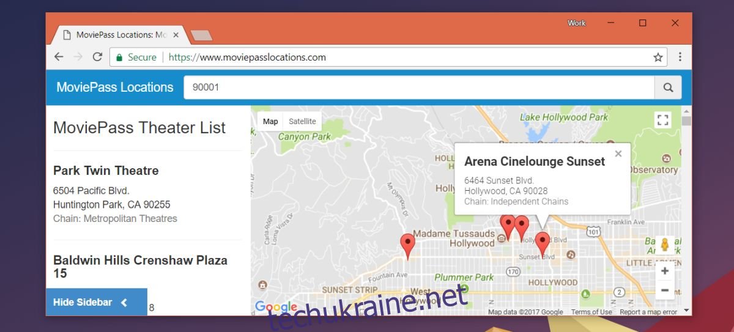Image resolution: width=734 pixels, height=332 pixels.
Task: Click the Google logo on map
Action: tap(276, 307)
